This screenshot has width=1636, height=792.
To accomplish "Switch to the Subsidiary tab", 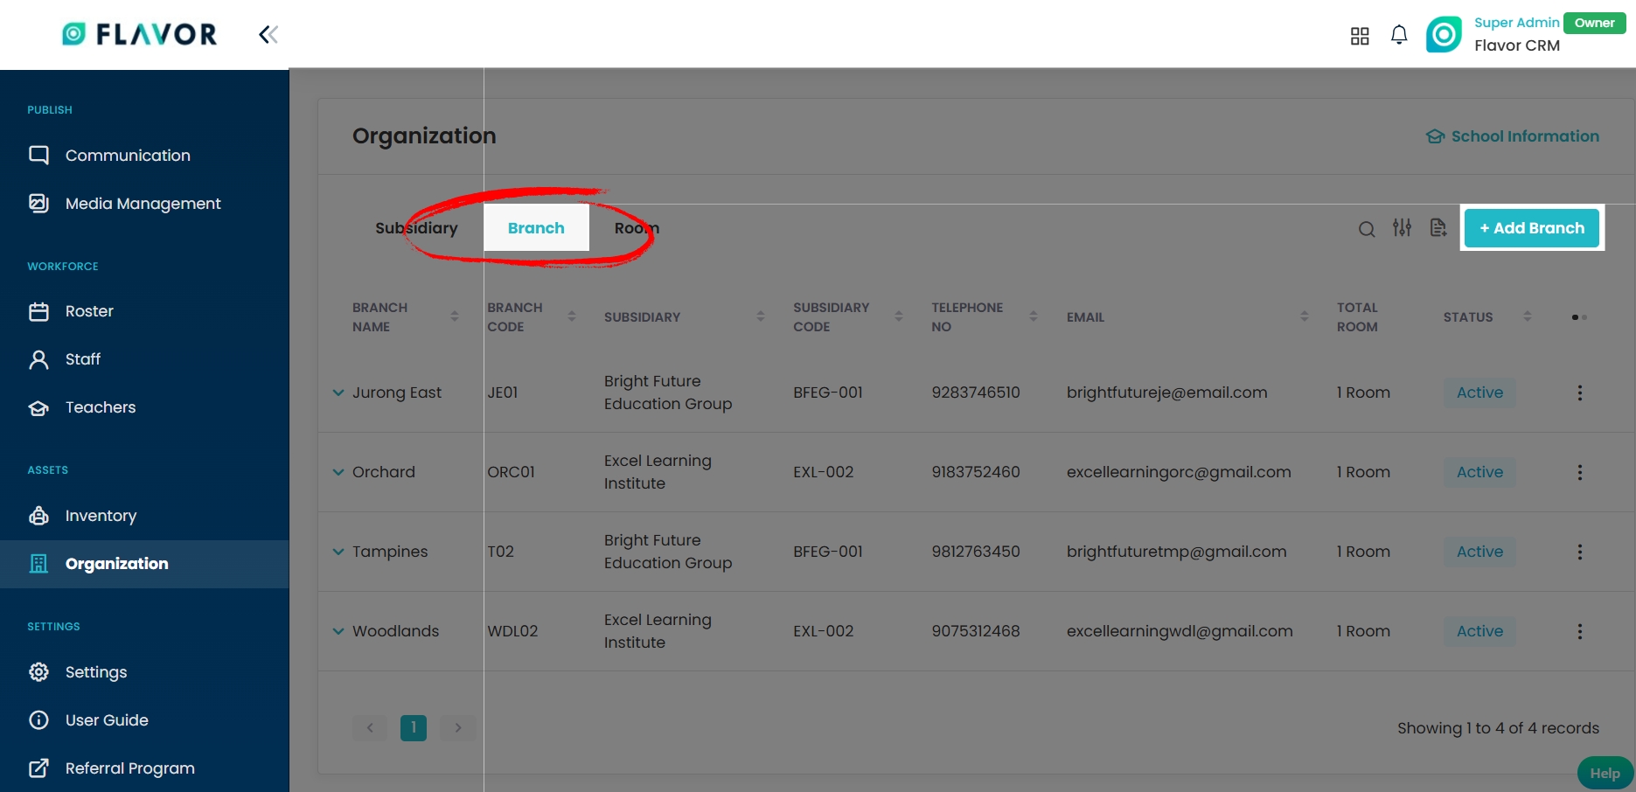I will click(417, 228).
